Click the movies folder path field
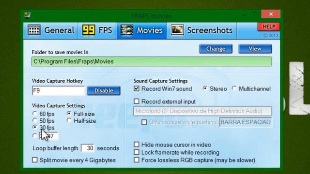 click(152, 61)
